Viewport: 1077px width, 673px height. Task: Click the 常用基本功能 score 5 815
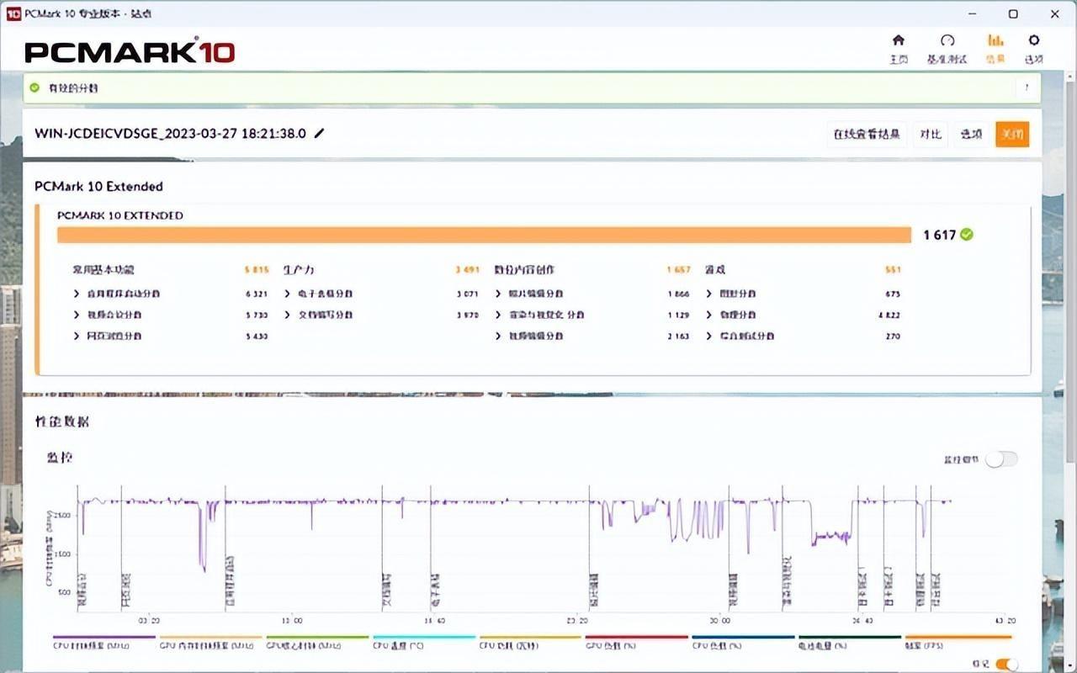pos(257,270)
